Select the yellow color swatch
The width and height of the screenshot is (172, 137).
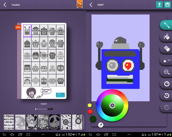pyautogui.click(x=90, y=105)
